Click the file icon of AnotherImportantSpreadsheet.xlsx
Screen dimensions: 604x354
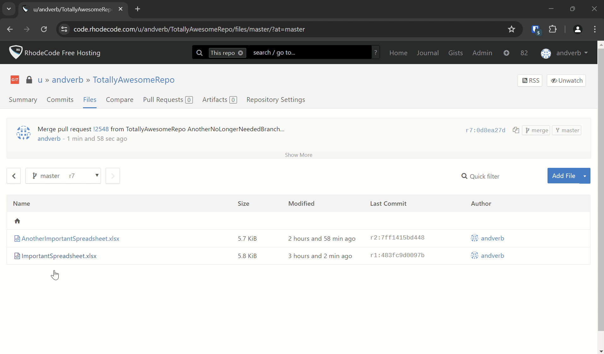pyautogui.click(x=17, y=239)
